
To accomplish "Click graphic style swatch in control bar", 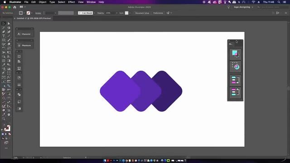I will point(127,13).
